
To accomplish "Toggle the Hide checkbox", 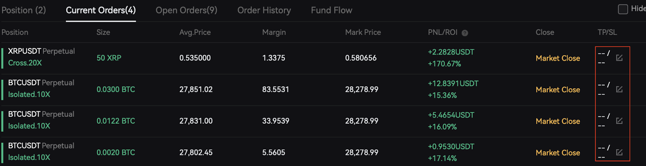I will (623, 9).
